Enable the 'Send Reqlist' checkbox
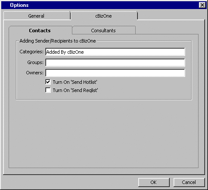 48,90
